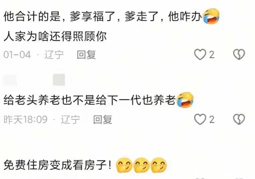Select comment text 人家为啥还得照顾你

55,36
